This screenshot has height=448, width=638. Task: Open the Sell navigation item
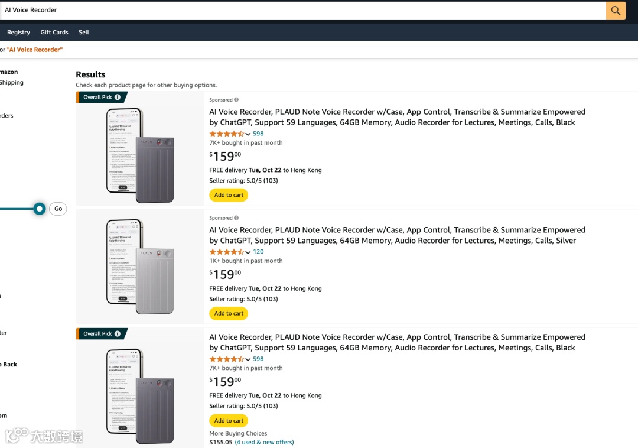(84, 33)
